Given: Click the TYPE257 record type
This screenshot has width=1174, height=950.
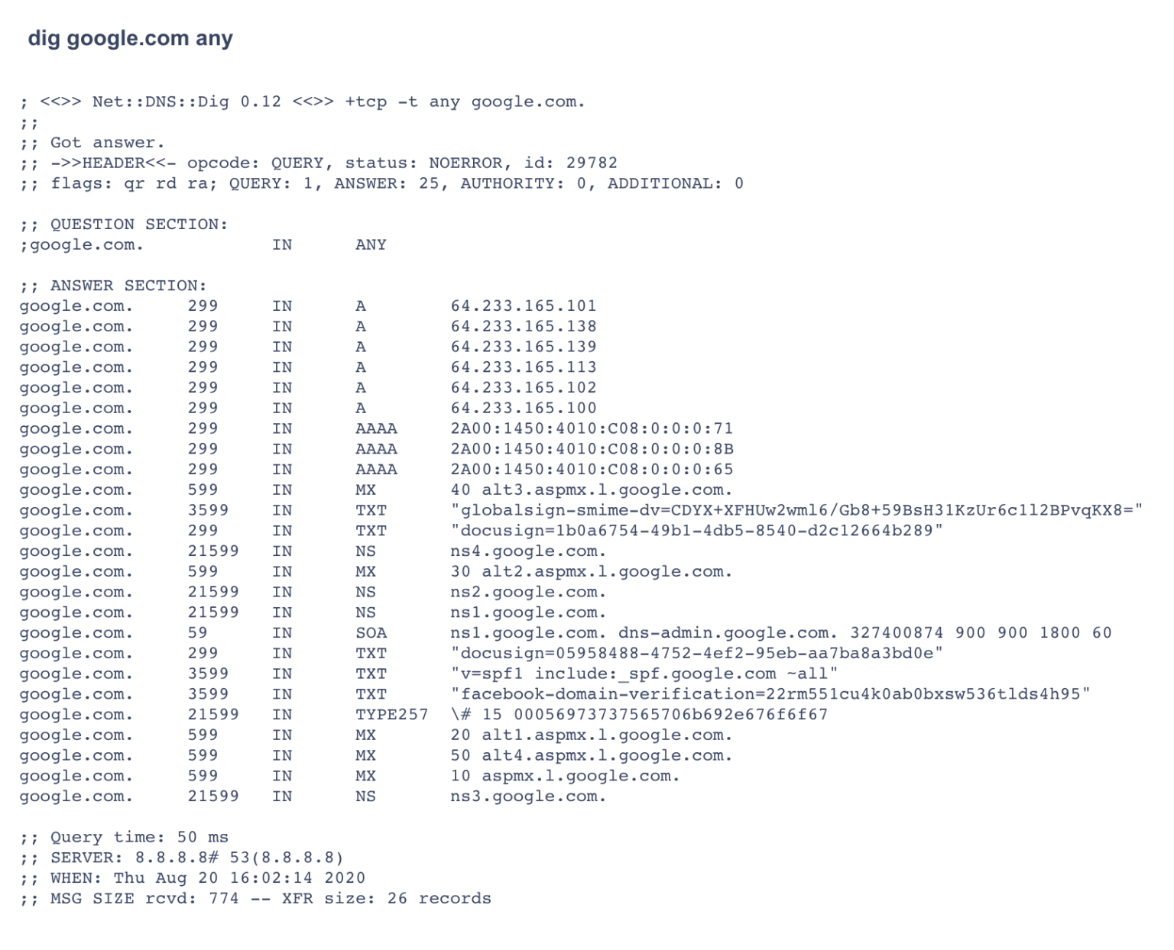Looking at the screenshot, I should [391, 715].
